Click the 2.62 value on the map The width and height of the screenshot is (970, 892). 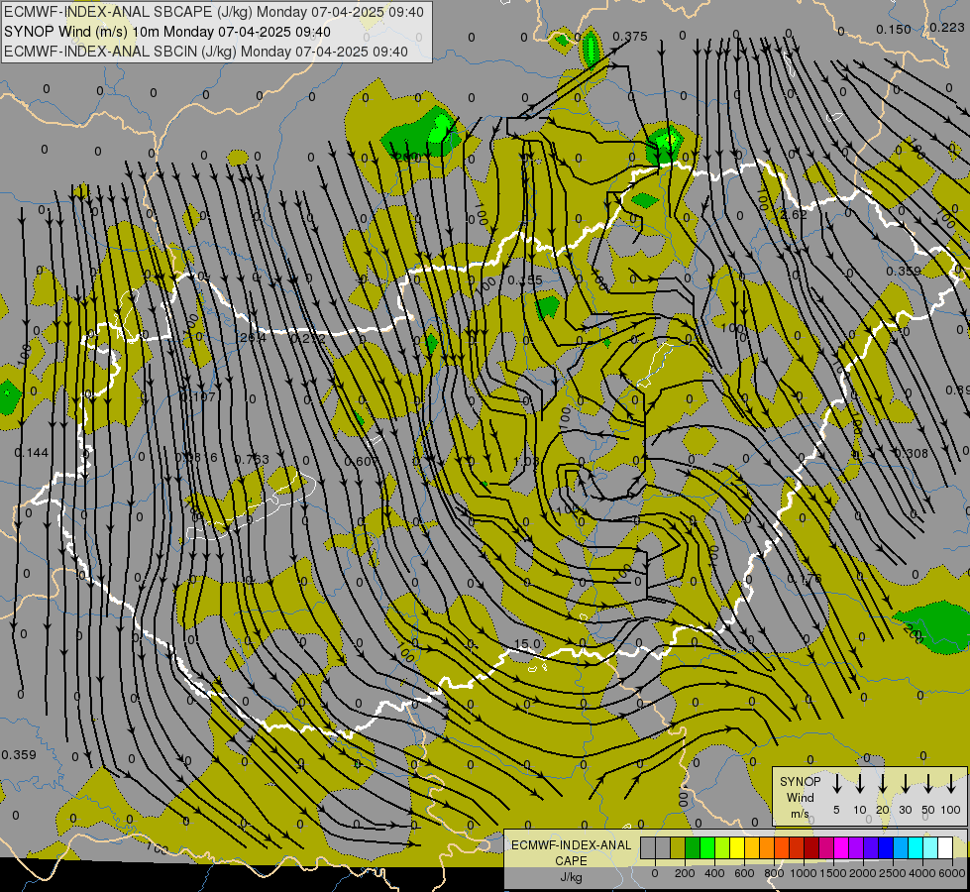tap(794, 214)
